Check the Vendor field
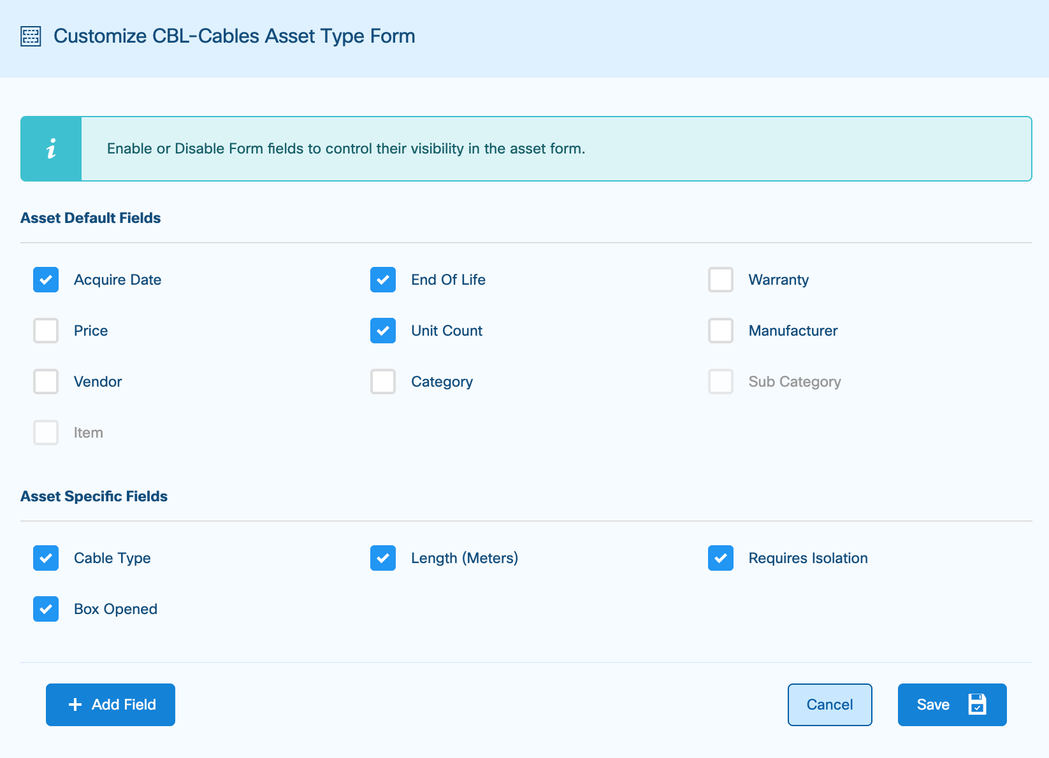Image resolution: width=1049 pixels, height=758 pixels. click(45, 382)
